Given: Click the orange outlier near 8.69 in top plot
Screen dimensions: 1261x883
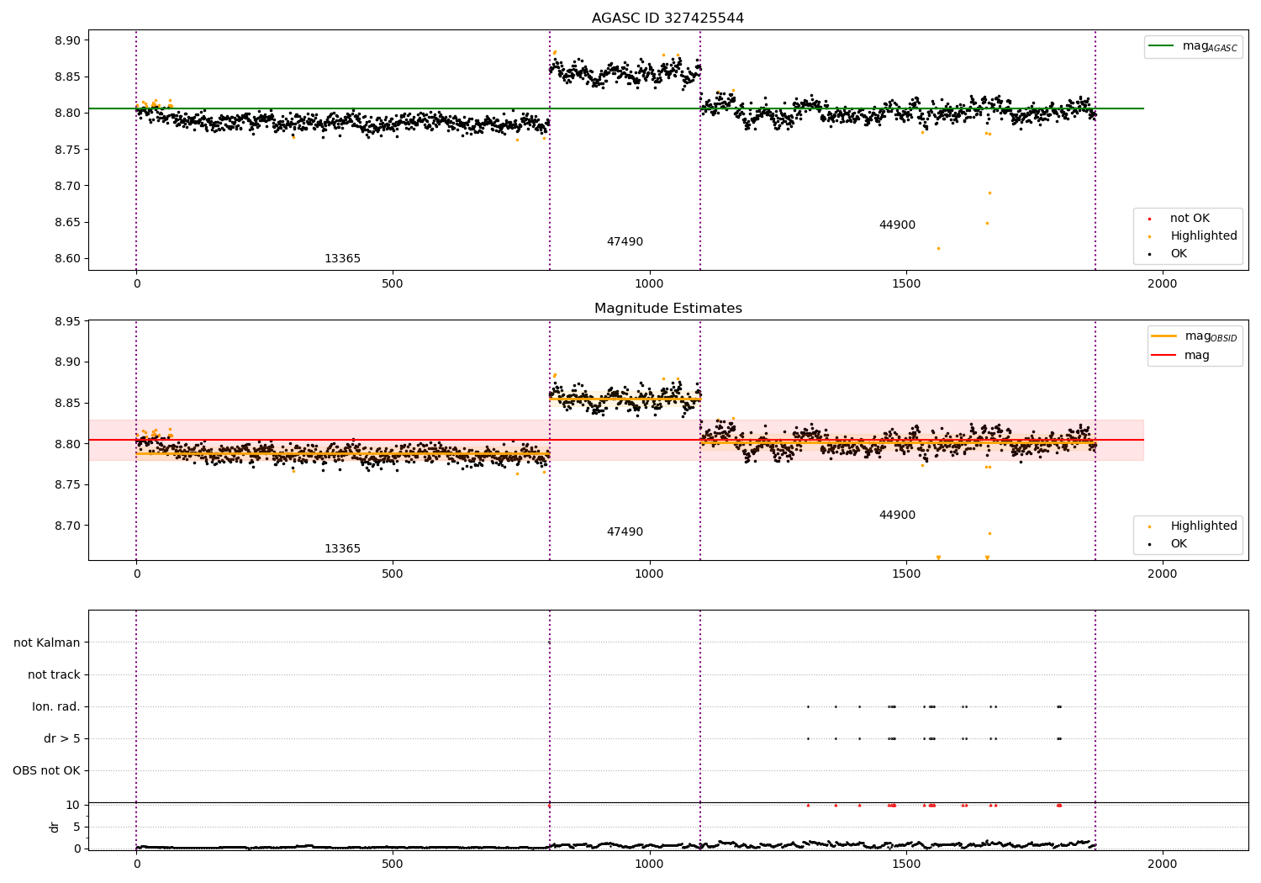Looking at the screenshot, I should click(989, 193).
